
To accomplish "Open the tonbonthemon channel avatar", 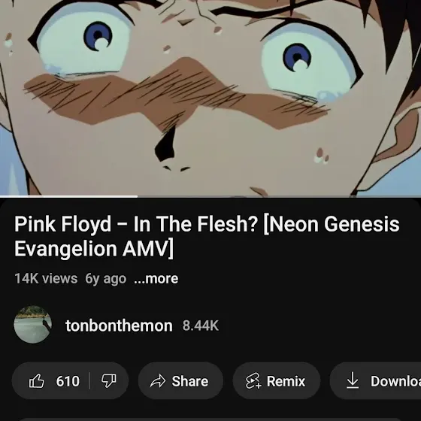I will pos(33,325).
